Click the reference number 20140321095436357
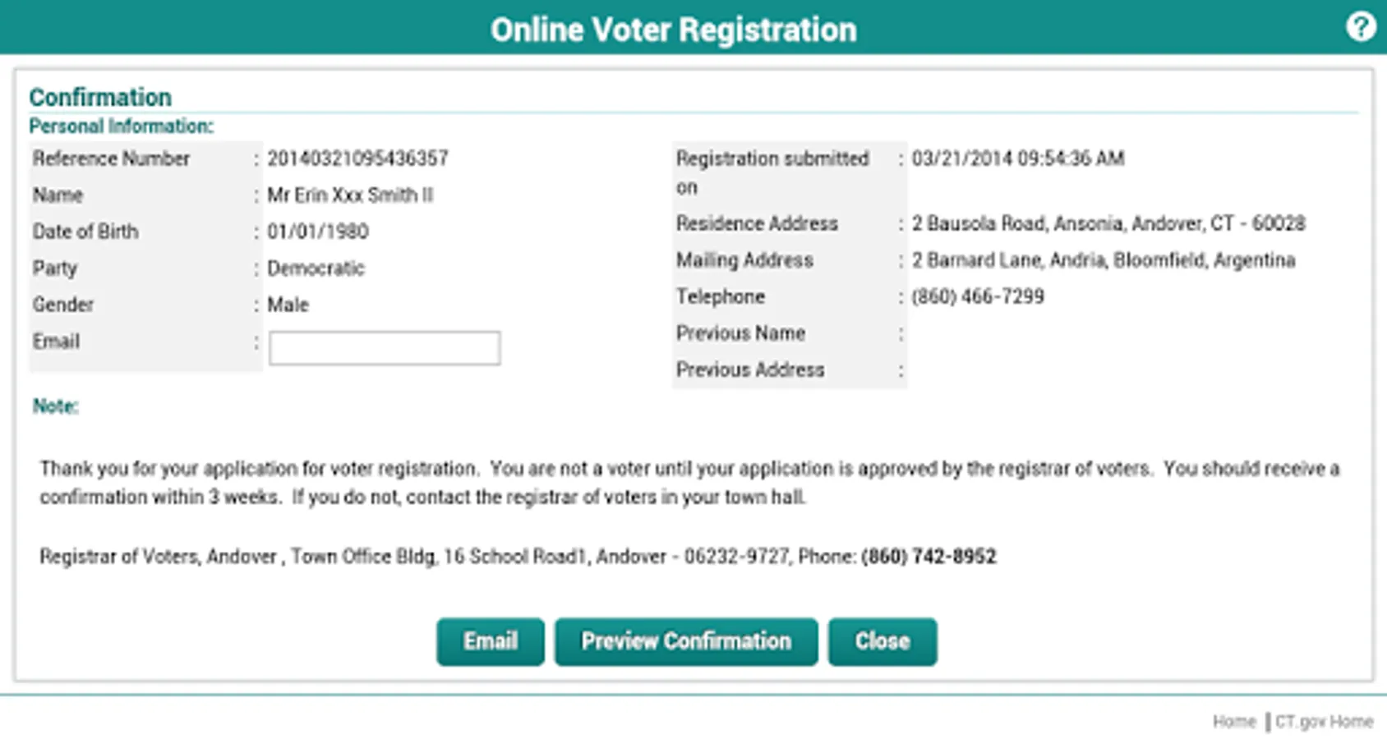1387x739 pixels. tap(357, 158)
